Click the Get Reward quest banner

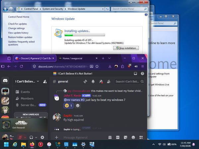point(24,125)
